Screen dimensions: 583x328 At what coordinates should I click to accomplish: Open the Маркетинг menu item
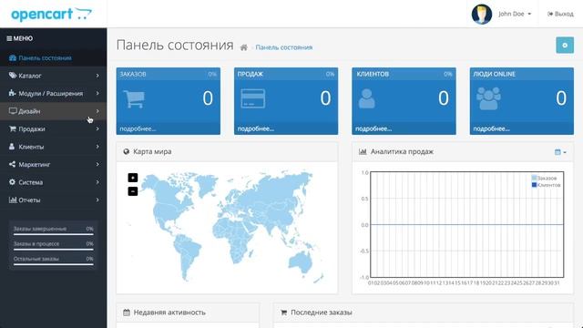[53, 164]
